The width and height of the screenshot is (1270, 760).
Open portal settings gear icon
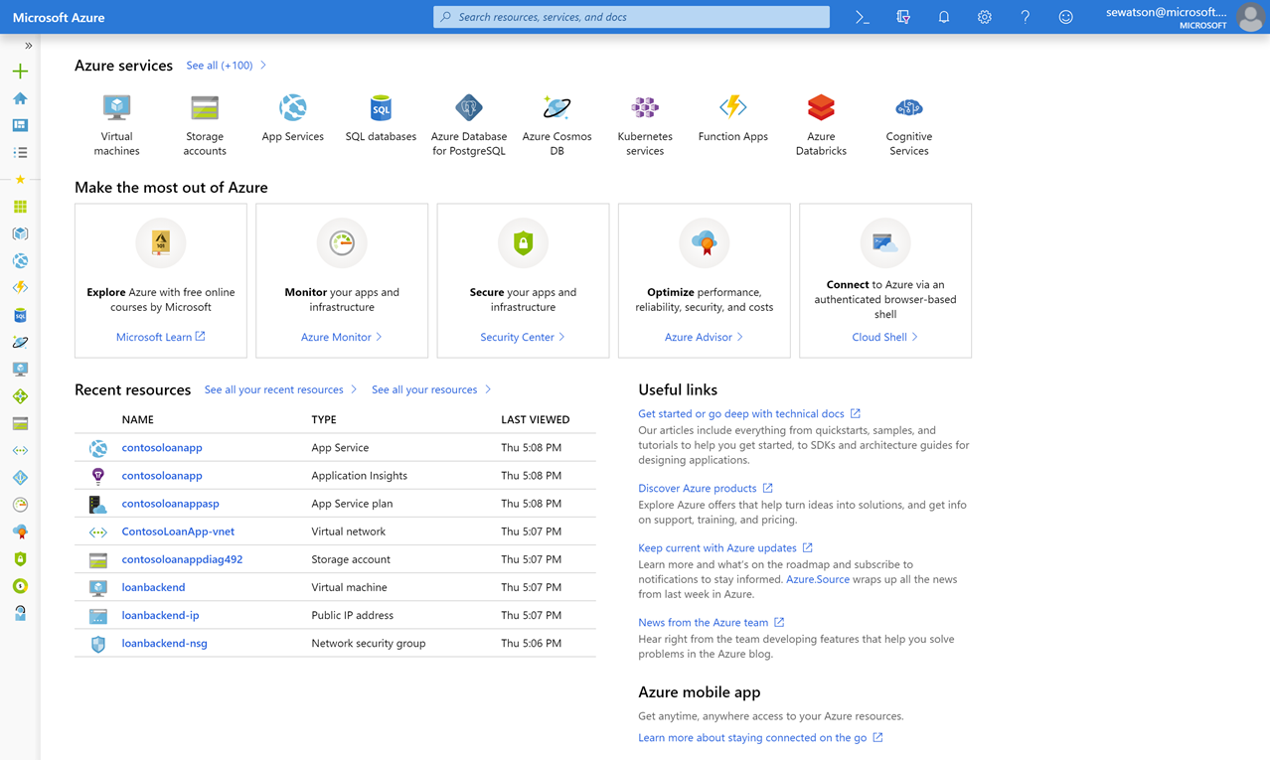coord(985,17)
